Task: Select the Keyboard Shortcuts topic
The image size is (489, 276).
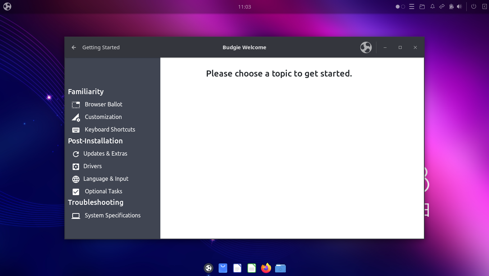Action: tap(110, 129)
